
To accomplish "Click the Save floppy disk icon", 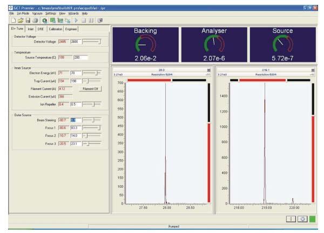I will tap(28, 20).
